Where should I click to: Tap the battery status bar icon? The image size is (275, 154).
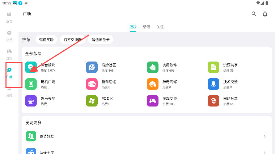[267, 3]
